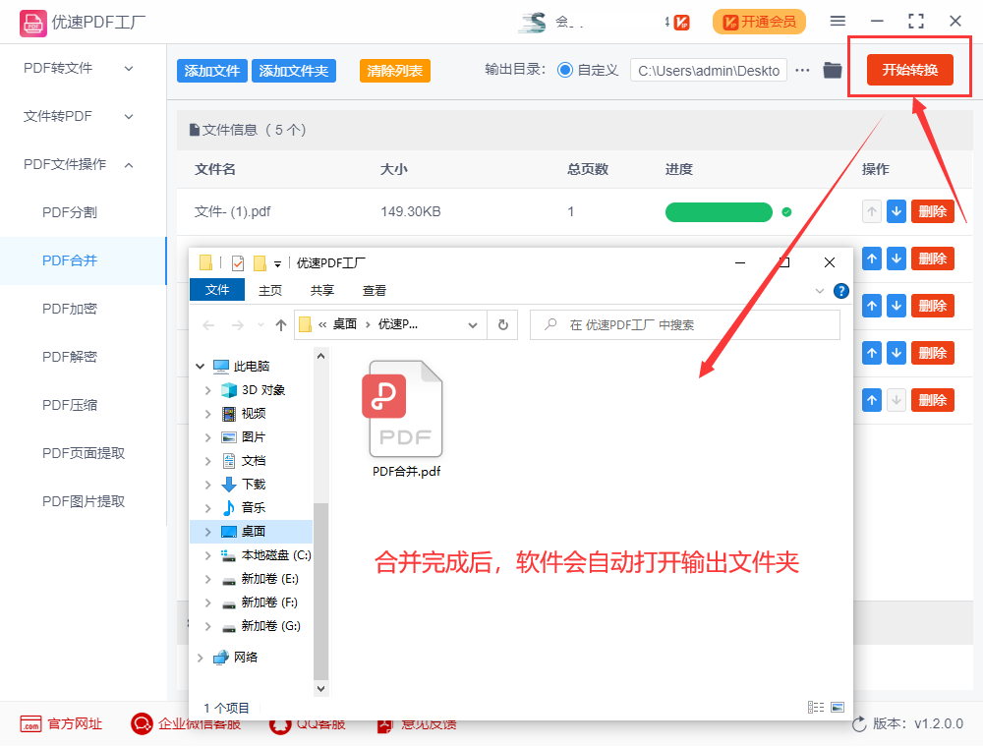Click 149.30KB size cell
This screenshot has height=747, width=983.
[x=411, y=212]
